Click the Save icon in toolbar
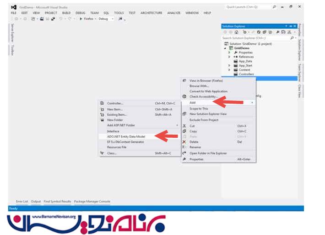This screenshot has height=235, width=325. click(48, 19)
